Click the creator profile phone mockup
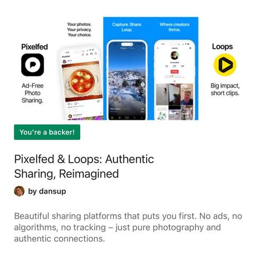 coord(175,80)
